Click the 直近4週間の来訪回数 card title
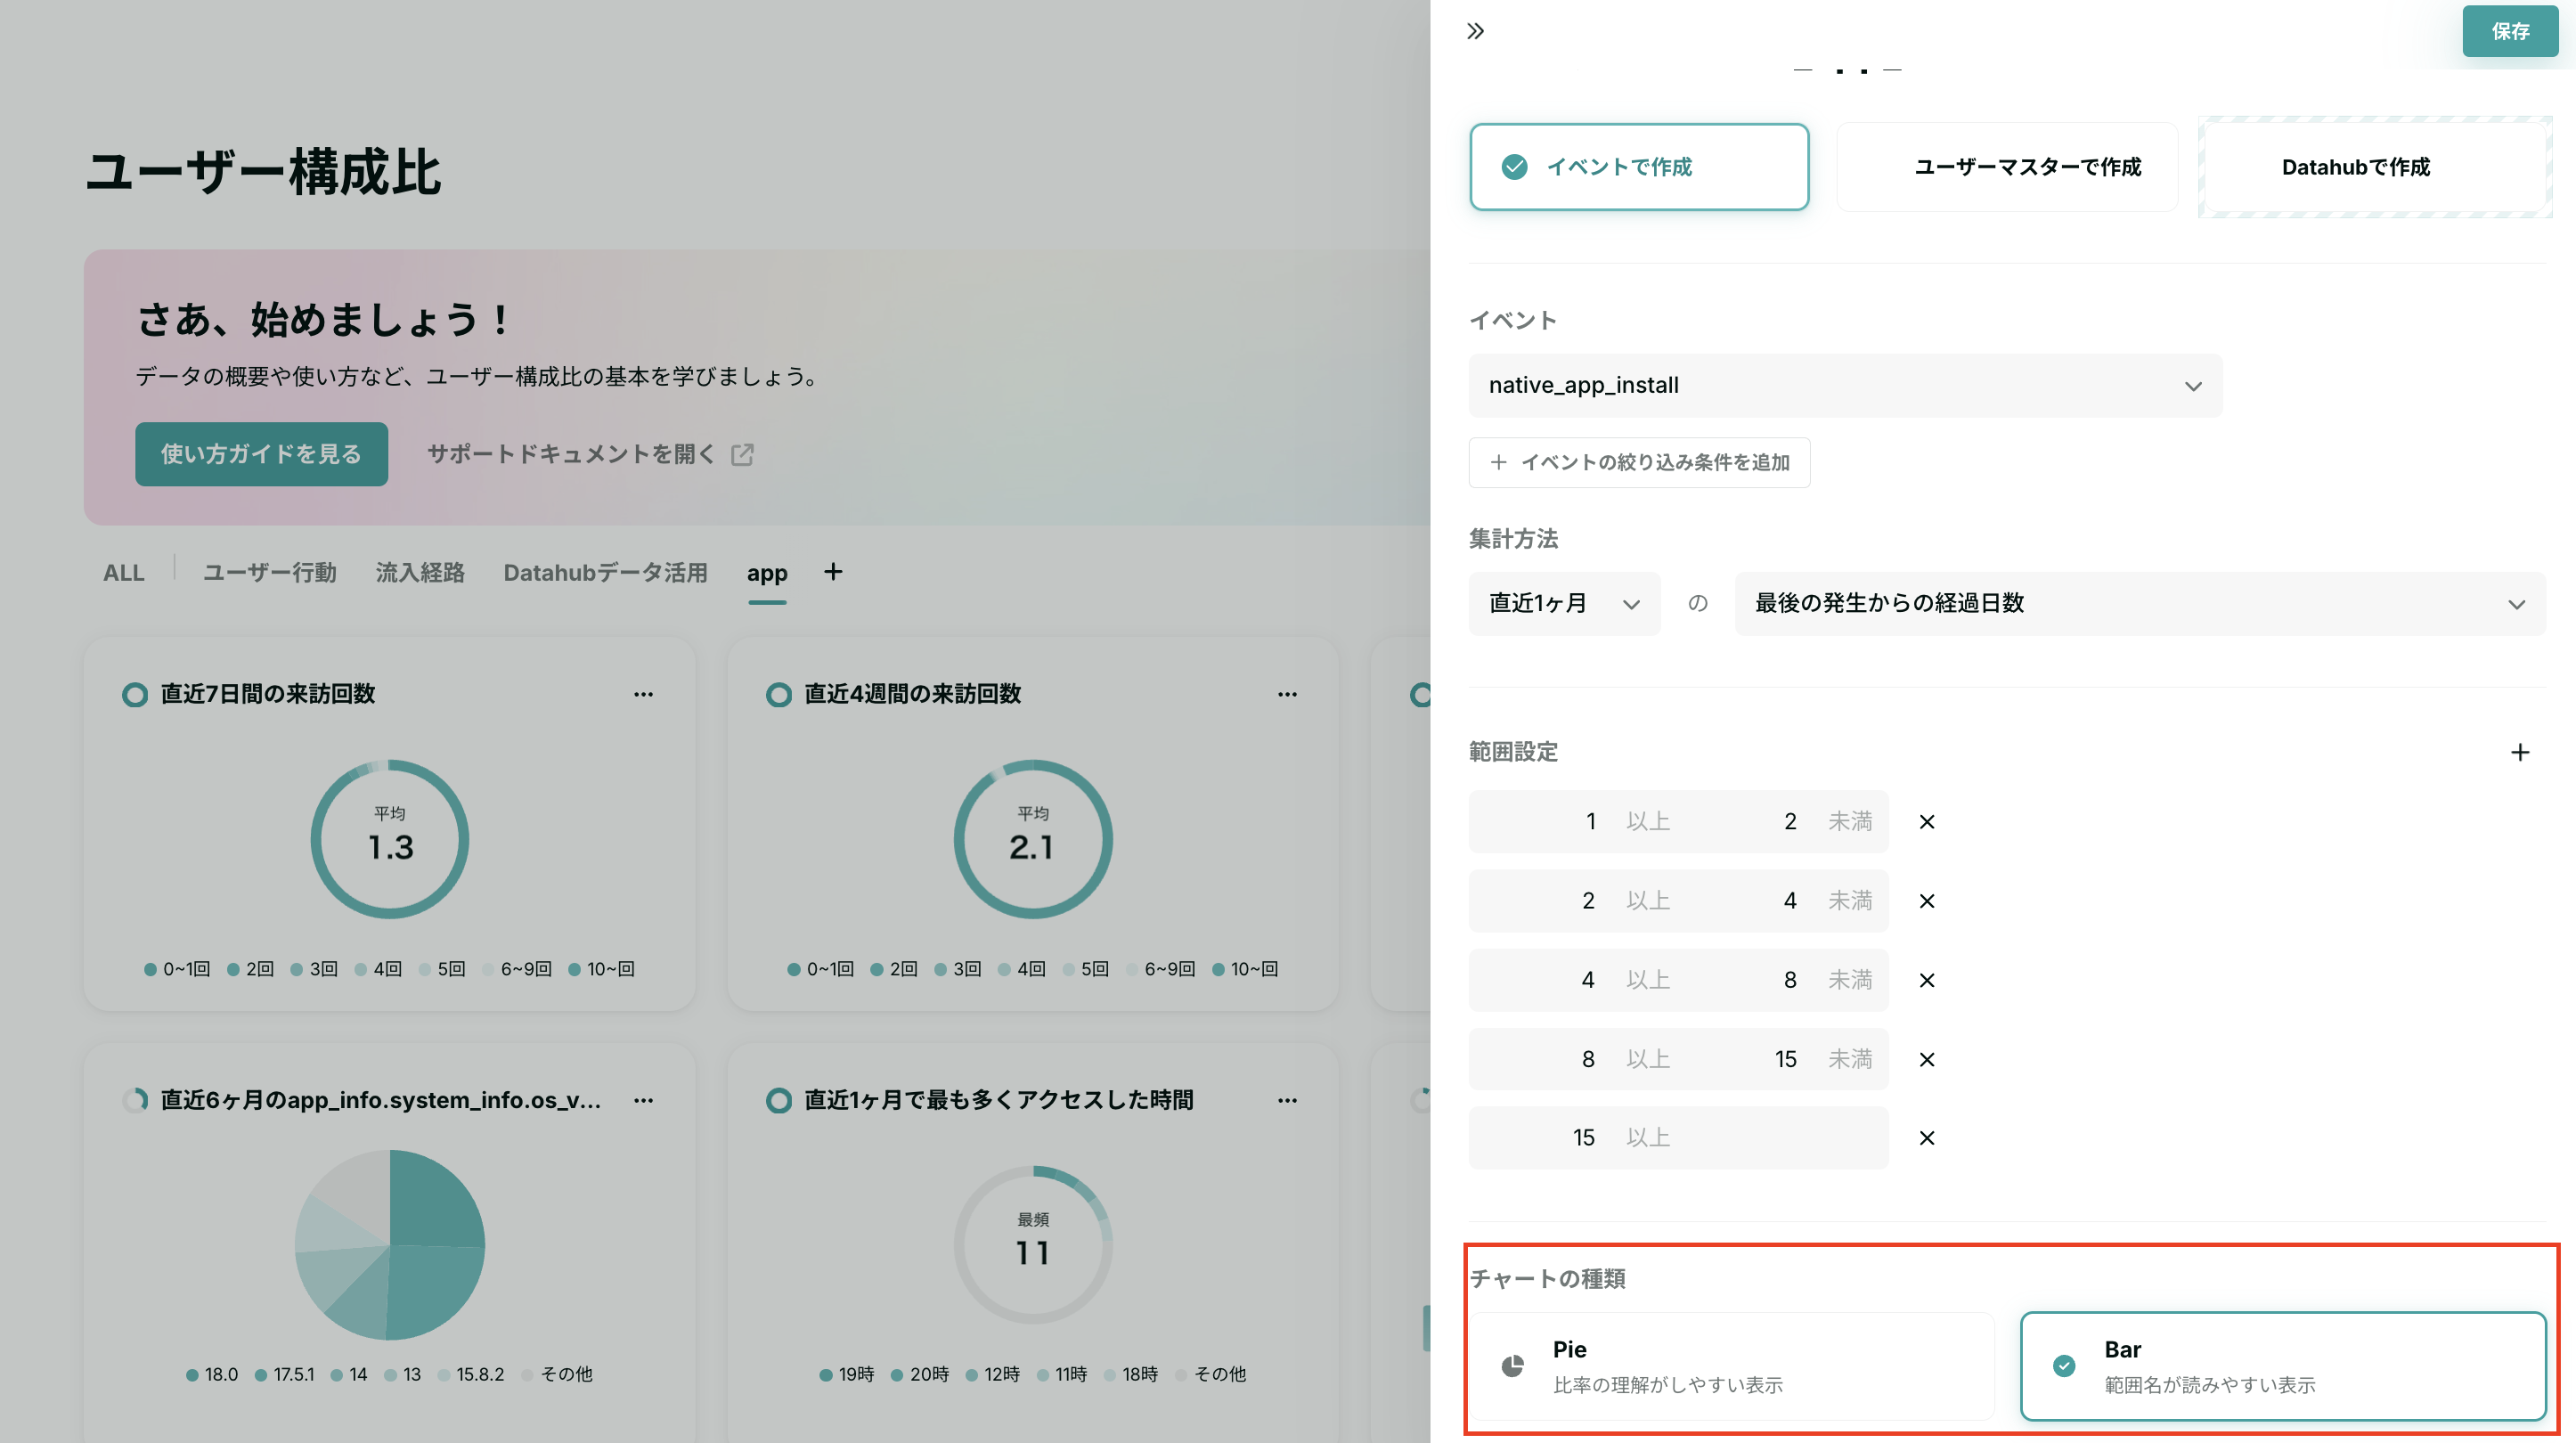 click(x=913, y=694)
